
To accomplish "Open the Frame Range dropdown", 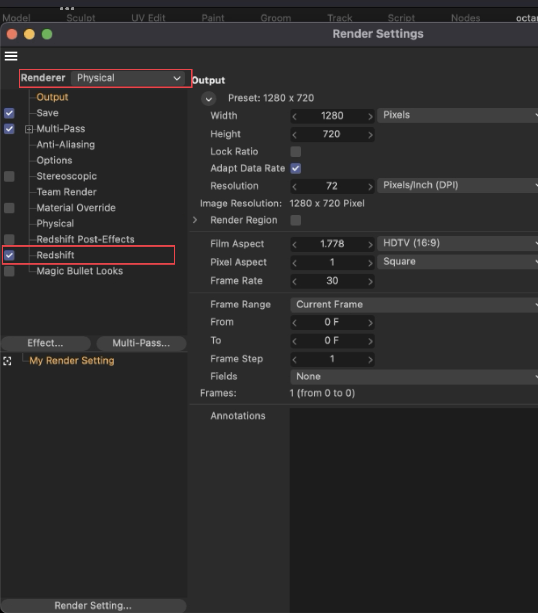I will click(414, 305).
